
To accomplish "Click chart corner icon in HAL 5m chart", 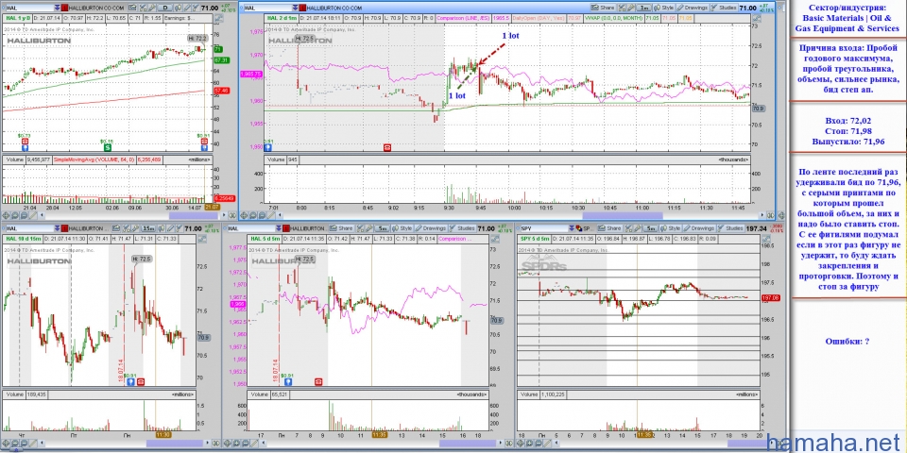I will coord(495,239).
